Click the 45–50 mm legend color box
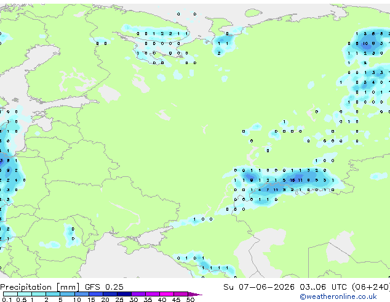 coord(181,294)
